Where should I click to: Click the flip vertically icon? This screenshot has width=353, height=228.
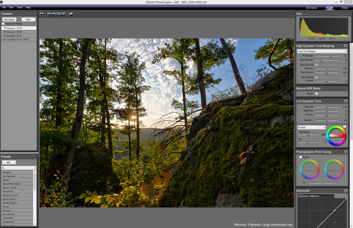63,14
